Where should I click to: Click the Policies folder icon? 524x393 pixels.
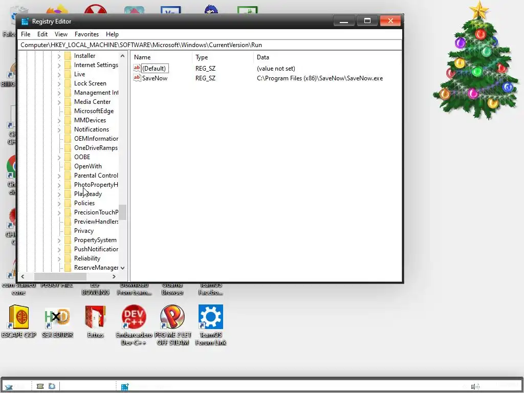pos(68,203)
